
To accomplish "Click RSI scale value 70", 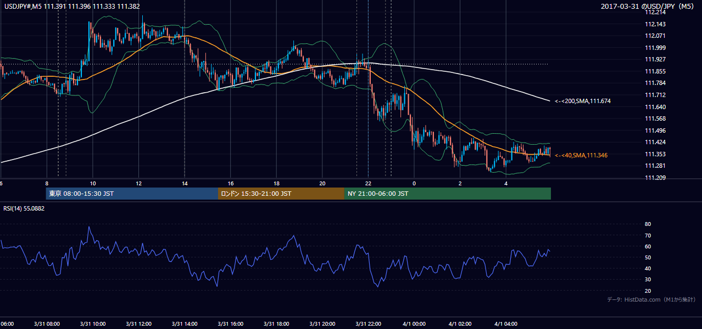I will pos(648,235).
